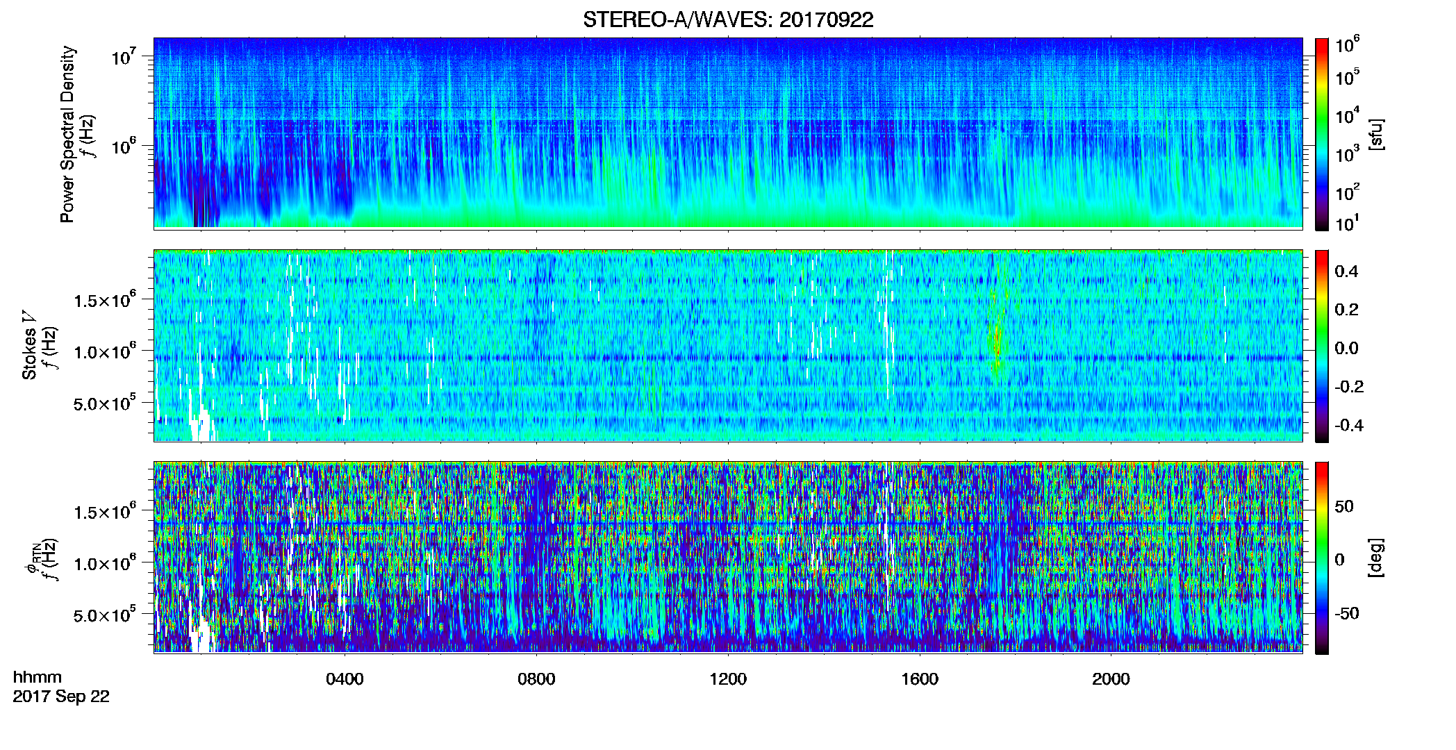Click the 0.0 value on Stokes colorbar

coord(1347,349)
